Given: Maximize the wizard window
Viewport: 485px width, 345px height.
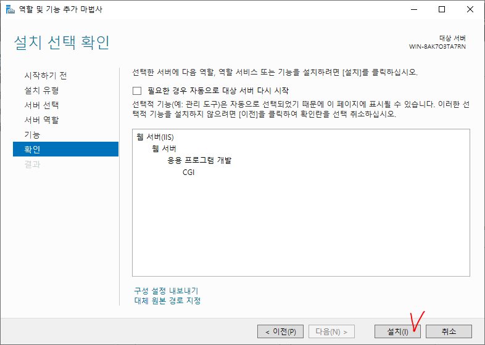Looking at the screenshot, I should click(x=442, y=9).
